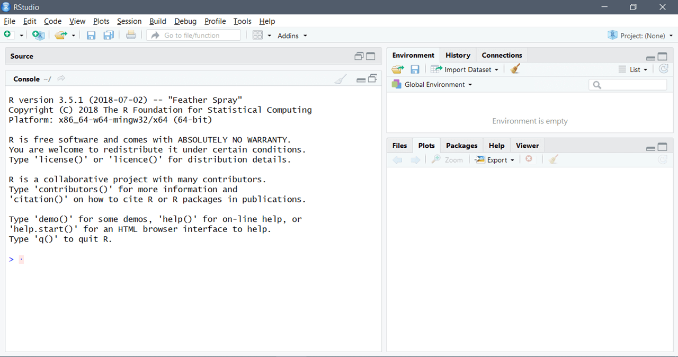Maximize the Environment pane
The width and height of the screenshot is (678, 357).
[x=662, y=57]
